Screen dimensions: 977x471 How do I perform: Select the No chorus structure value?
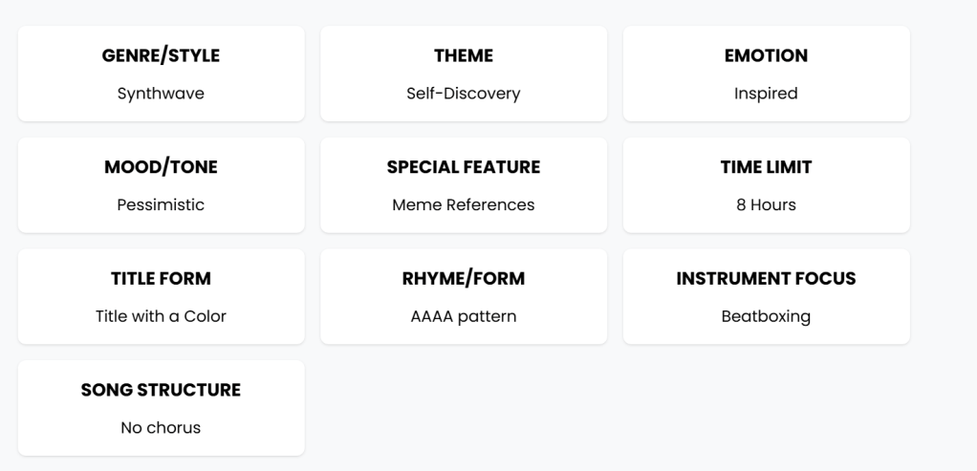pyautogui.click(x=161, y=428)
